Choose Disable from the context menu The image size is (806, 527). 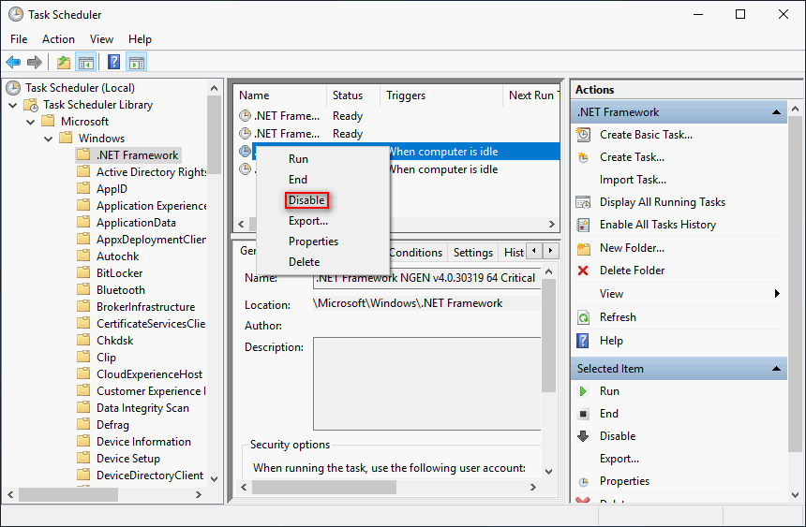(306, 200)
